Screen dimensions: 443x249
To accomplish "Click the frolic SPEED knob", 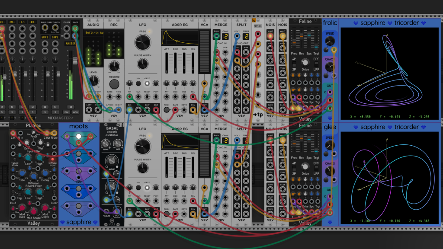I will click(329, 41).
